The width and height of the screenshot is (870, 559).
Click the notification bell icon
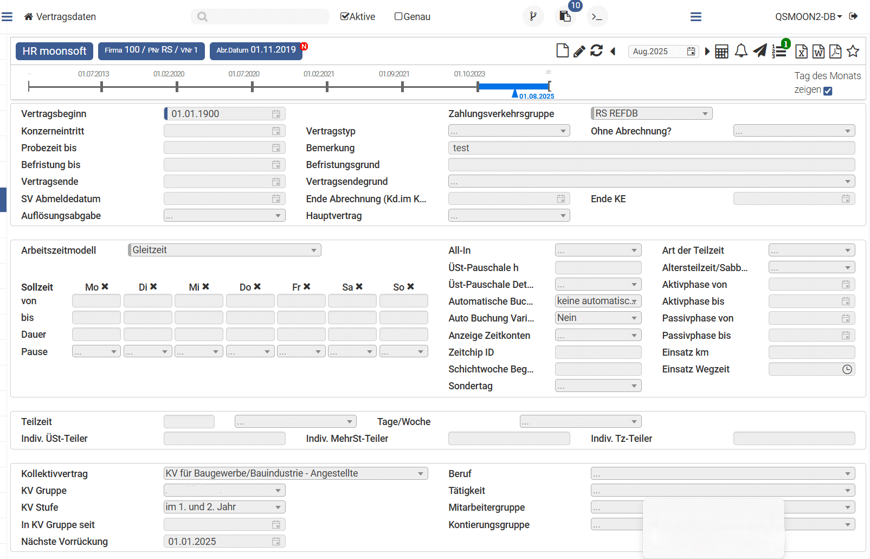[741, 51]
